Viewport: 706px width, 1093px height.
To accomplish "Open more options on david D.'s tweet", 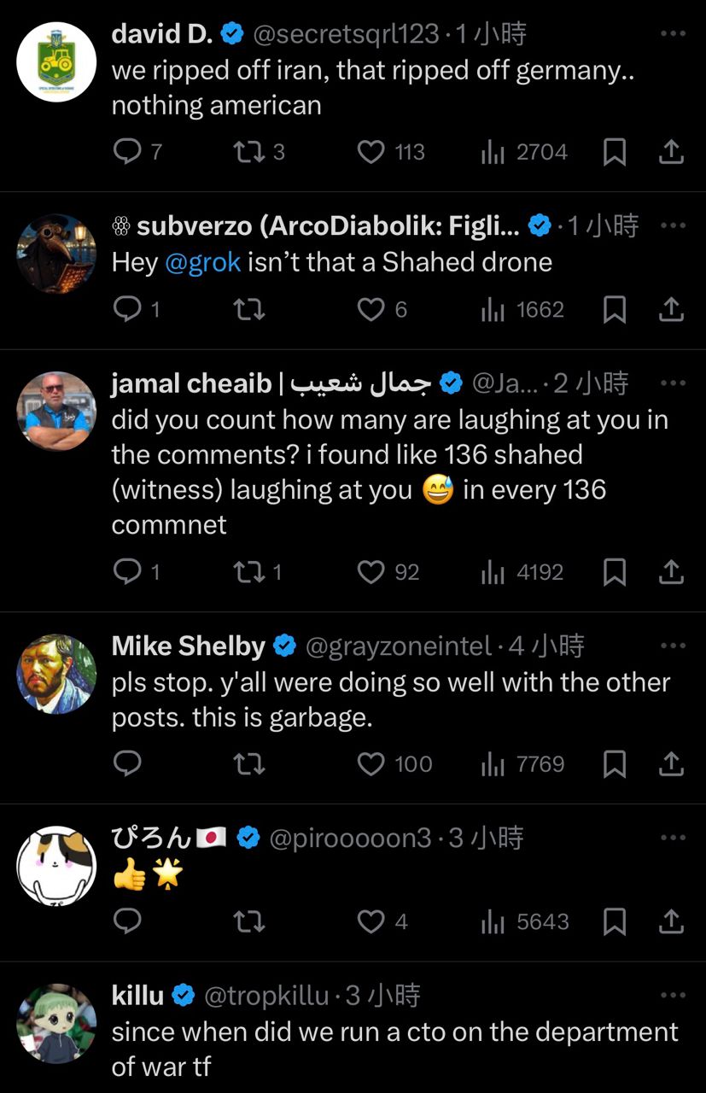I will click(x=673, y=33).
